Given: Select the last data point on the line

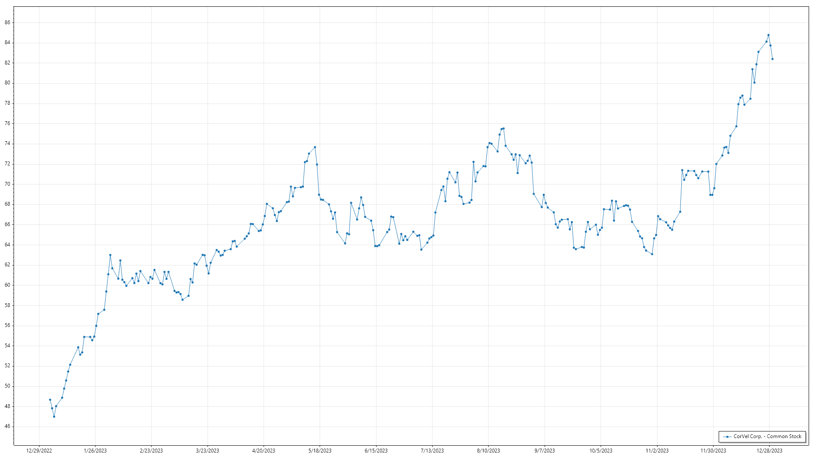Looking at the screenshot, I should coord(773,59).
